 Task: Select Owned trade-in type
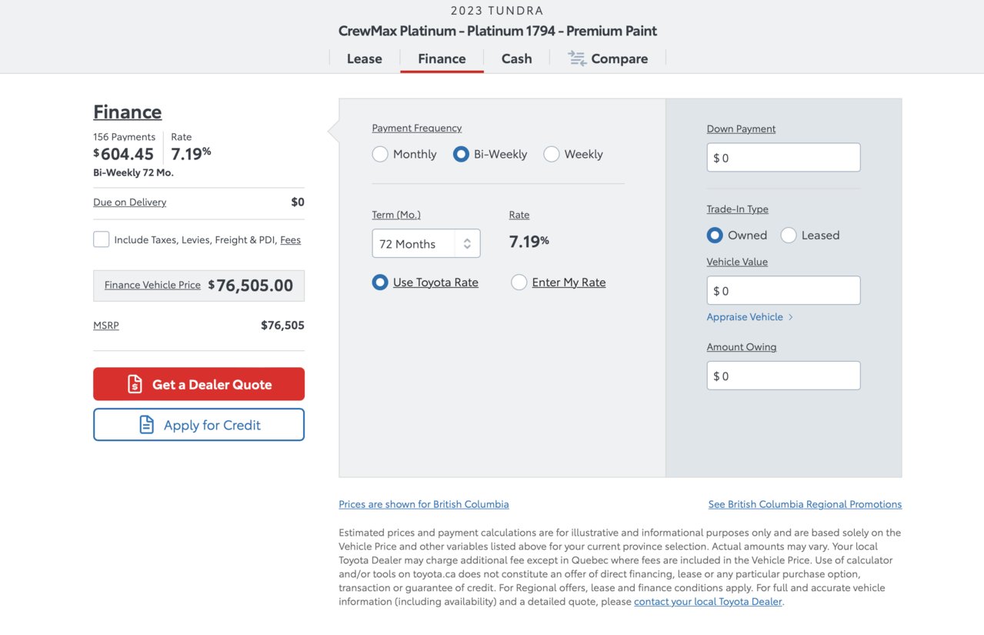715,236
